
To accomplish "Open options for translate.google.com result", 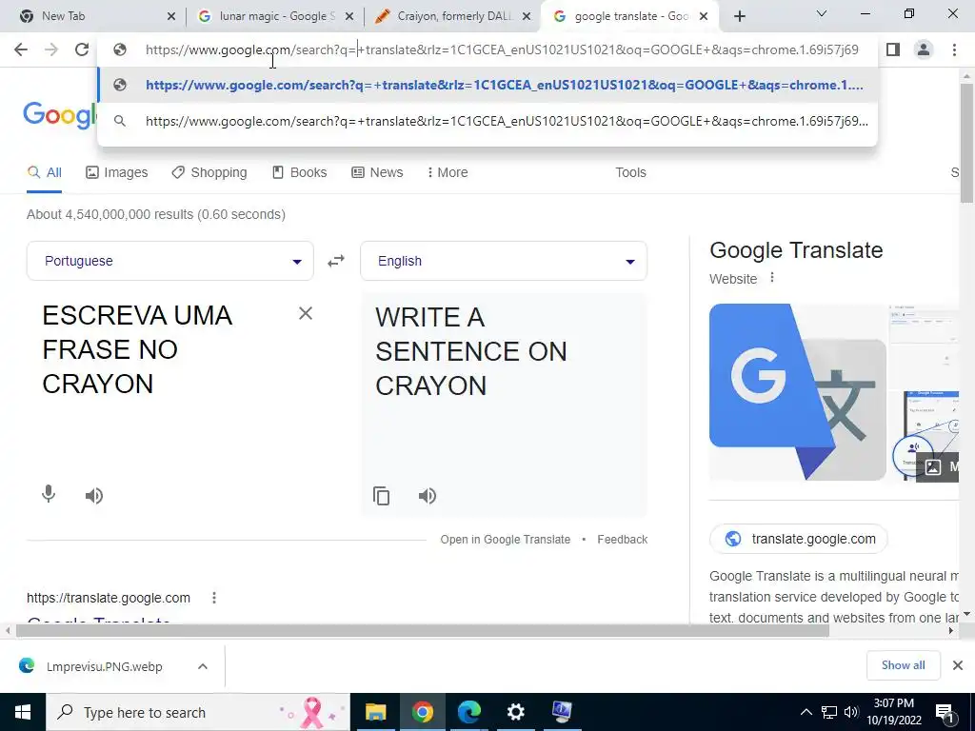I will 214,598.
